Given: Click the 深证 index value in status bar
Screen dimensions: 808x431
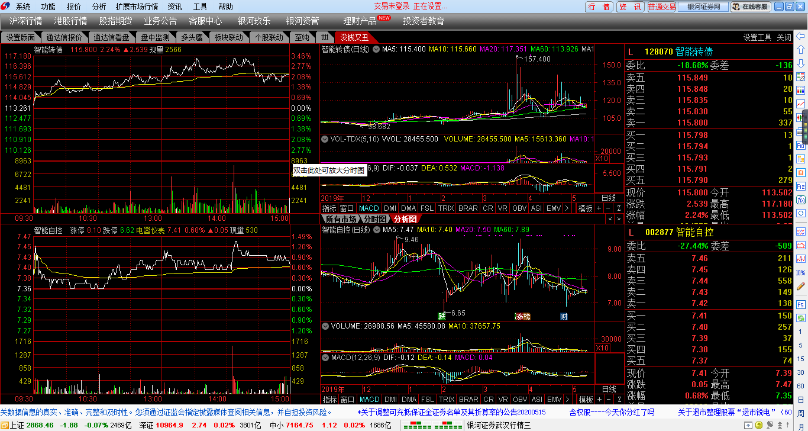Looking at the screenshot, I should [169, 425].
